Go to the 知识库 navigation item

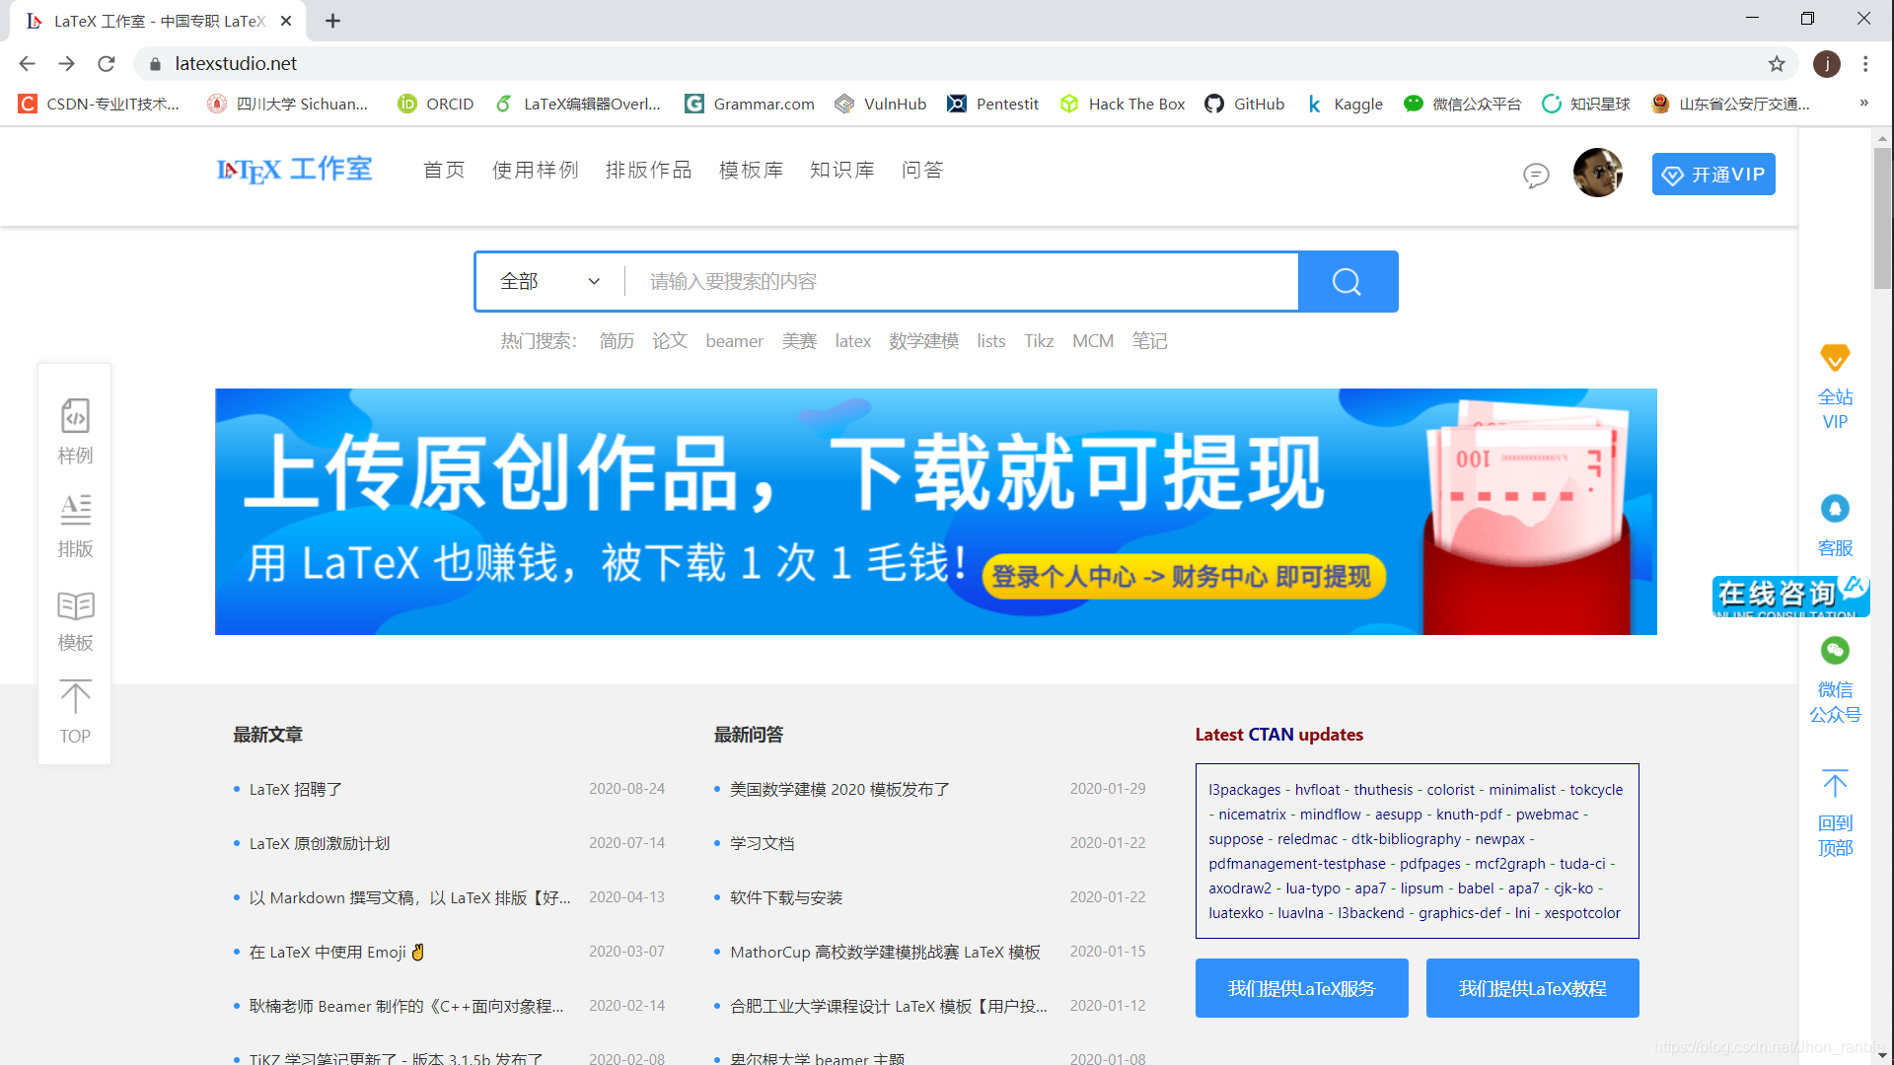point(841,171)
